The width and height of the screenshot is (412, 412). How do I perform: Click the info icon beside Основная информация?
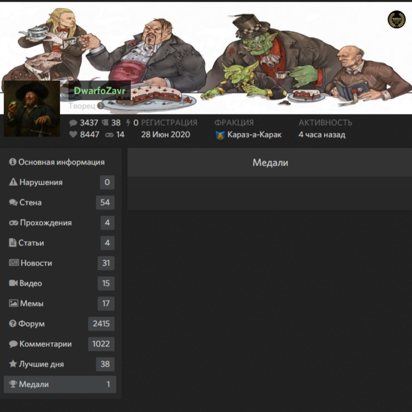click(12, 162)
